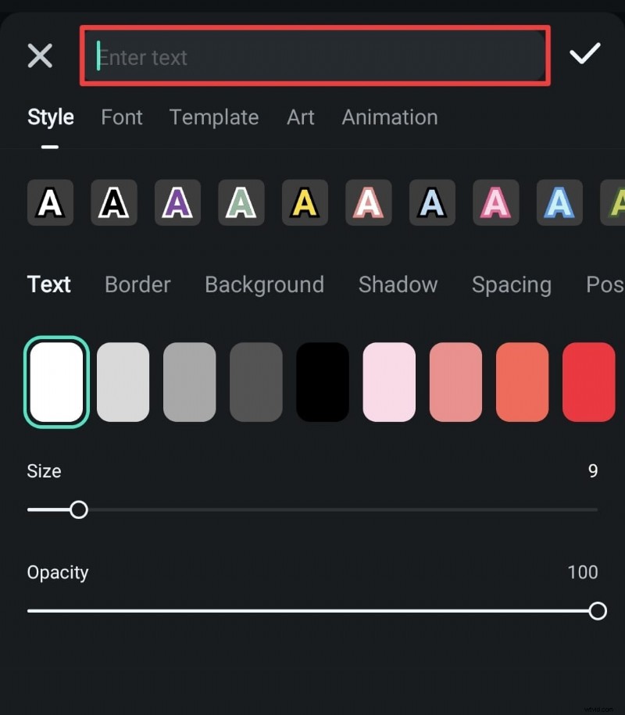Switch to the Font tab
The width and height of the screenshot is (625, 715).
click(x=121, y=117)
